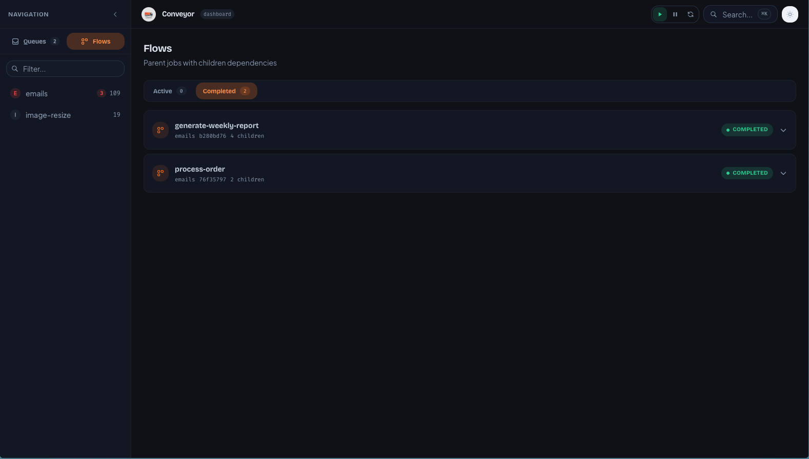The width and height of the screenshot is (809, 459).
Task: Click the refresh icon in header
Action: (x=691, y=14)
